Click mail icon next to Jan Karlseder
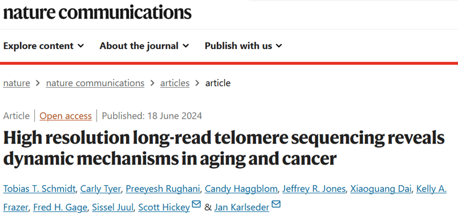 pos(276,205)
